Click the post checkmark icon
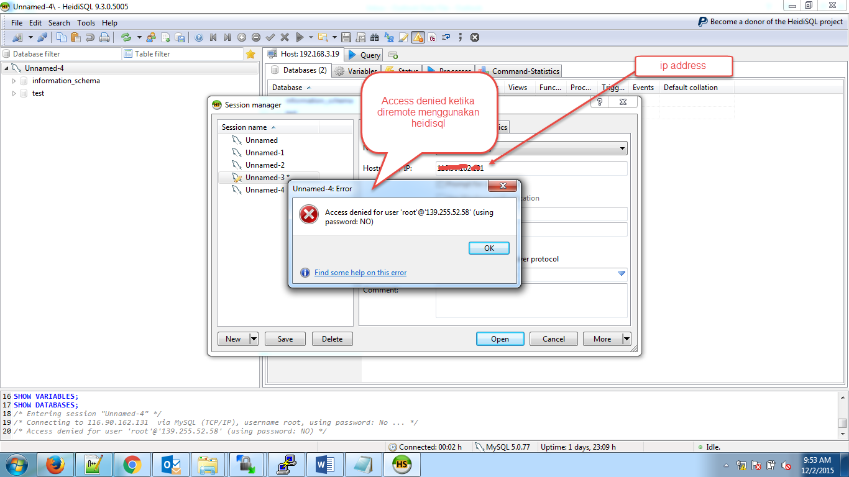Viewport: 849px width, 477px height. click(270, 37)
